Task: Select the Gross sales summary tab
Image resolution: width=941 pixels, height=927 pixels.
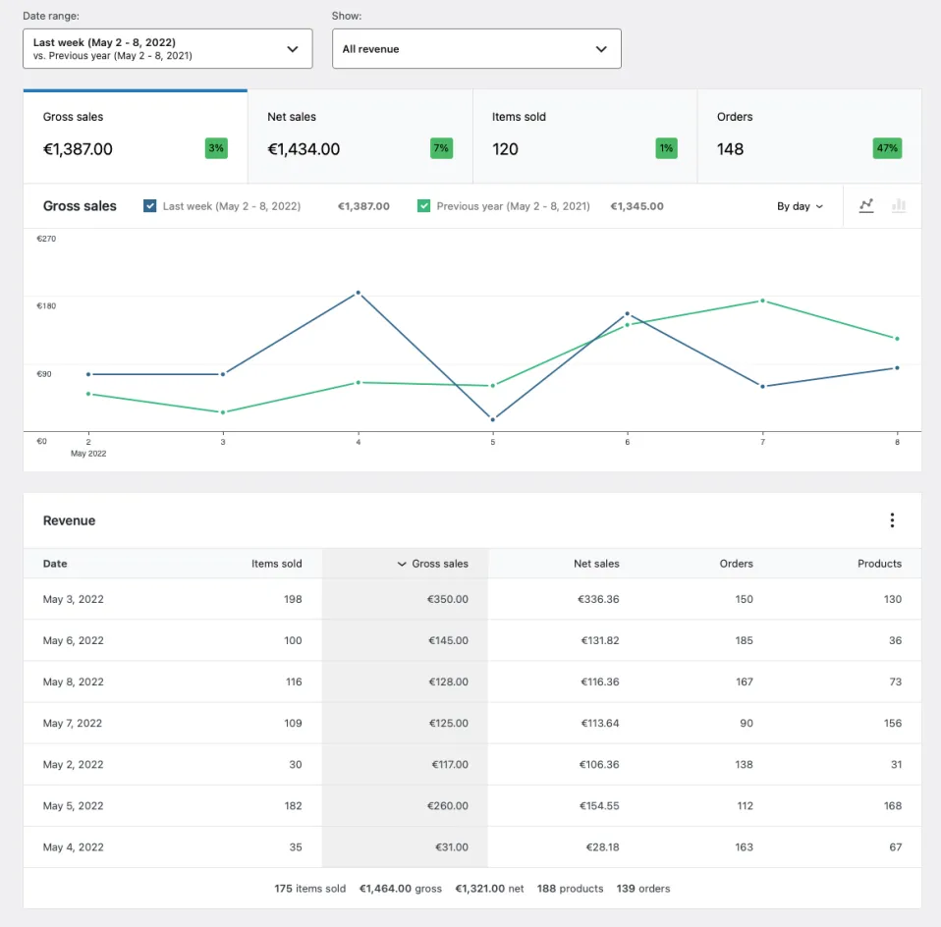Action: coord(135,136)
